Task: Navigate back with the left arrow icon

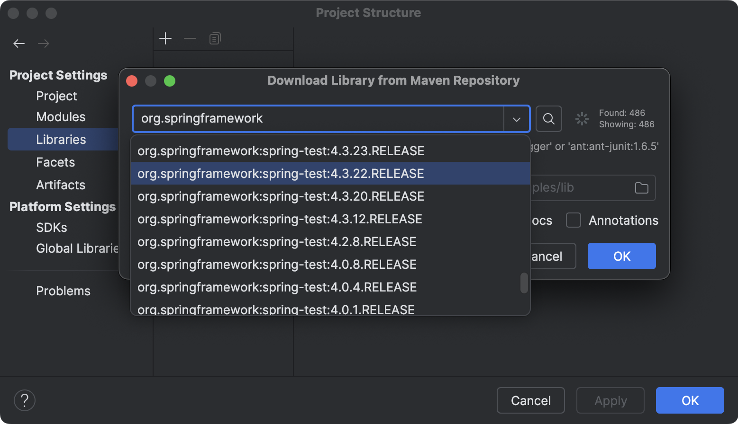Action: [19, 43]
